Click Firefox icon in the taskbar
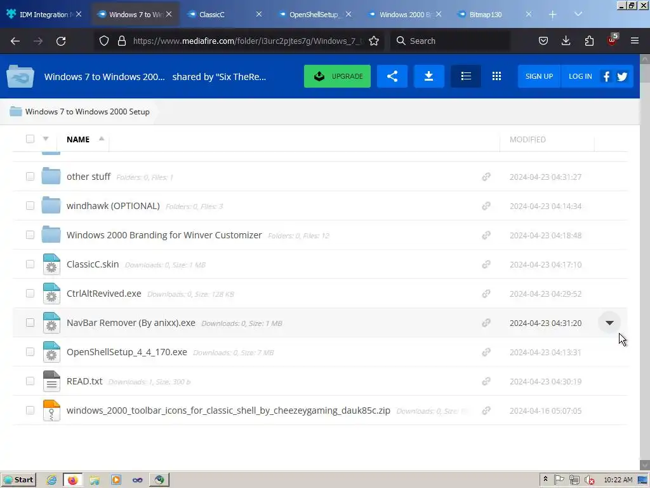This screenshot has height=488, width=650. click(73, 480)
